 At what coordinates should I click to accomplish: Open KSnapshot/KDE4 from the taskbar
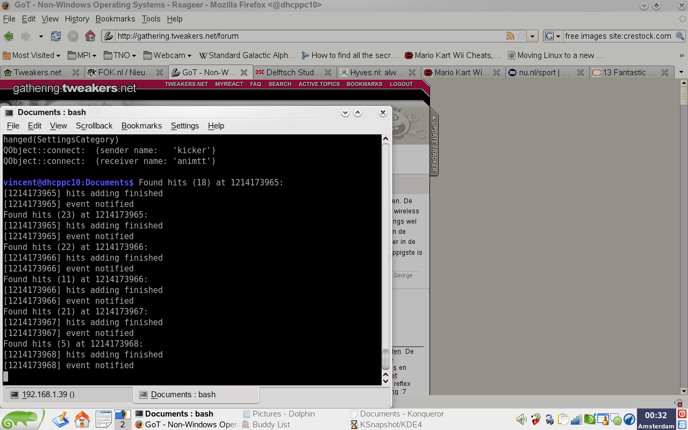(386, 425)
